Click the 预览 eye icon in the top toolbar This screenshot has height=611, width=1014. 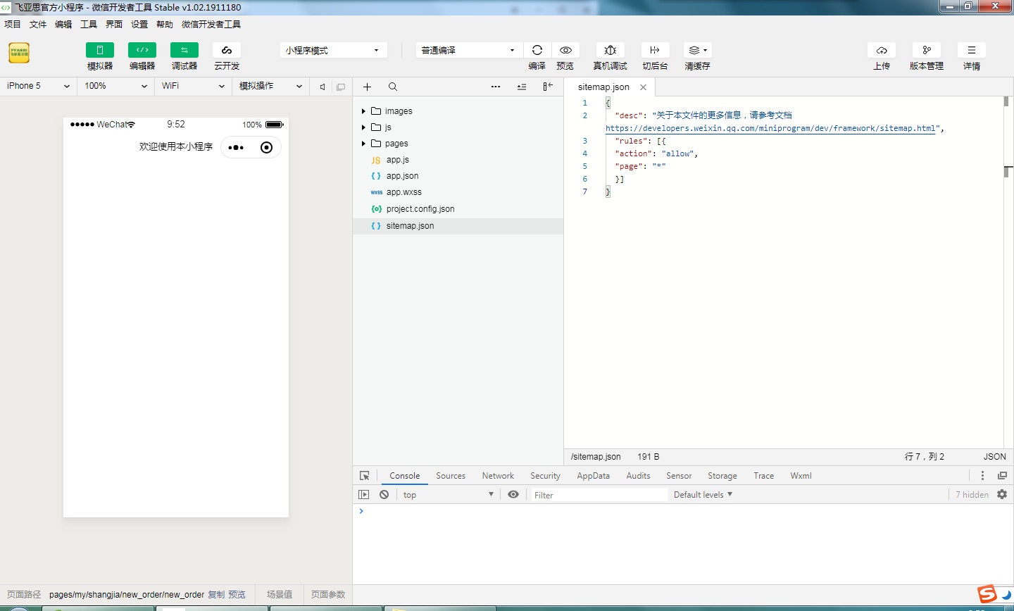click(x=565, y=50)
